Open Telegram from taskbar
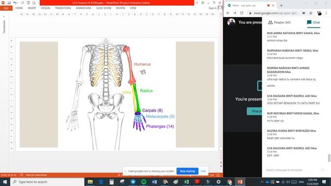This screenshot has width=331, height=186. coord(133,182)
